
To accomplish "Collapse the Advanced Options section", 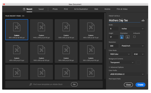I will tap(116, 67).
